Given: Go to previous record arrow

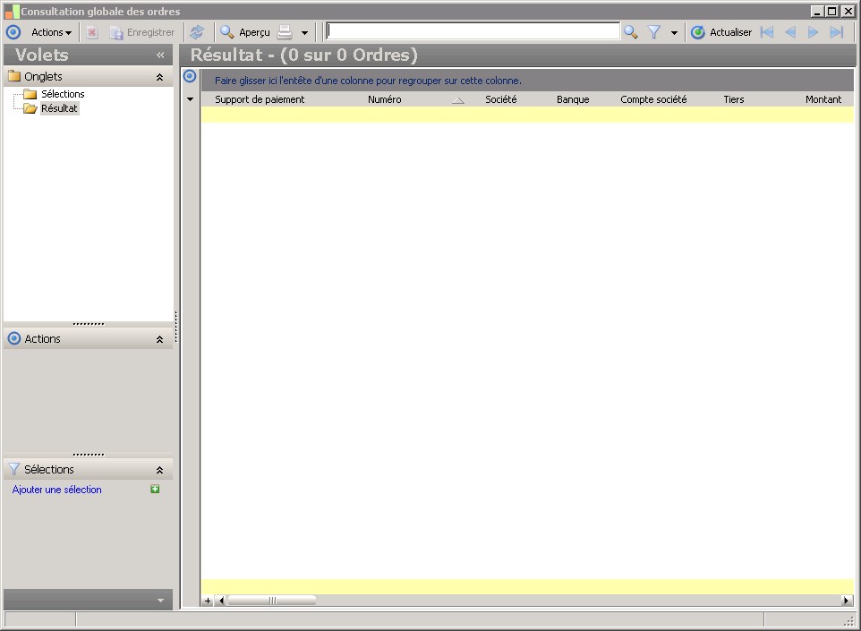Looking at the screenshot, I should click(790, 32).
